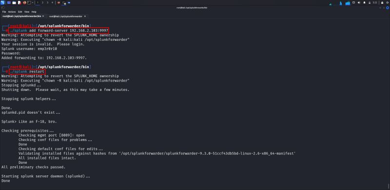Switch to workspace 4
Image resolution: width=390 pixels, height=190 pixels.
coord(52,2)
